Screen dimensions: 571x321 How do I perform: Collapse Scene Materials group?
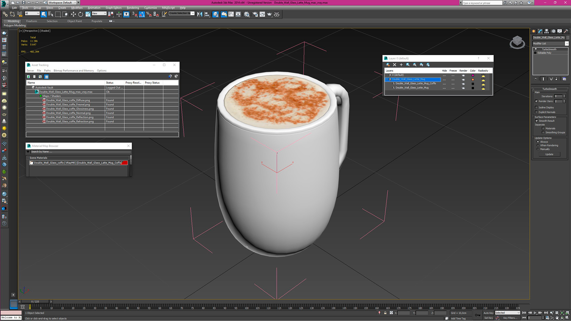28,158
